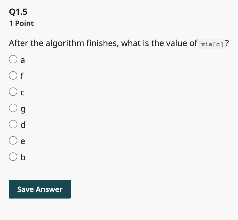Select answer option g
This screenshot has height=220, width=238.
click(13, 108)
